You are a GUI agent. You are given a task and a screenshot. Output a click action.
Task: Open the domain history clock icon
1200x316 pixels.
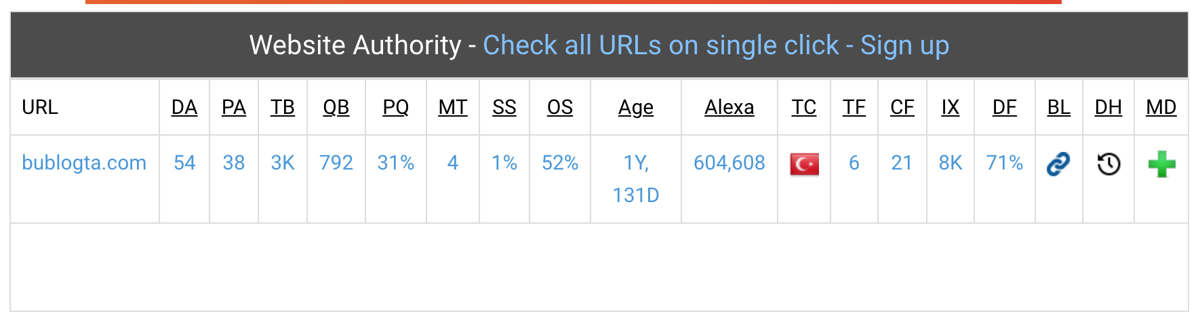click(x=1108, y=163)
